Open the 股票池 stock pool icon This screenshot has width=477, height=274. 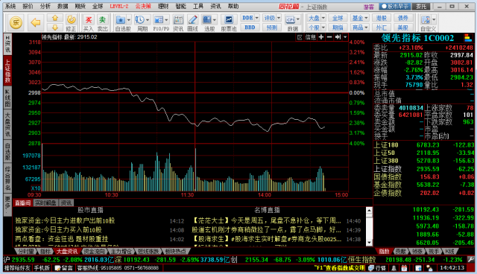pyautogui.click(x=229, y=23)
